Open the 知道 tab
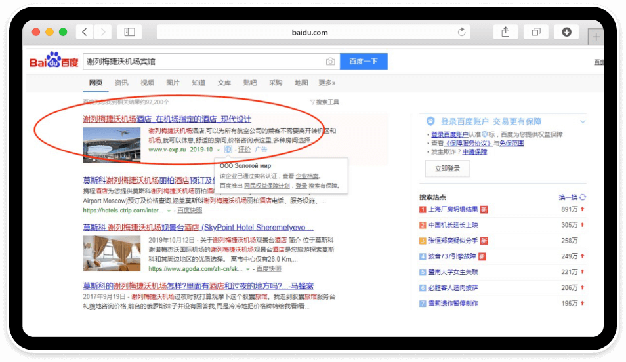The image size is (626, 362). point(198,83)
